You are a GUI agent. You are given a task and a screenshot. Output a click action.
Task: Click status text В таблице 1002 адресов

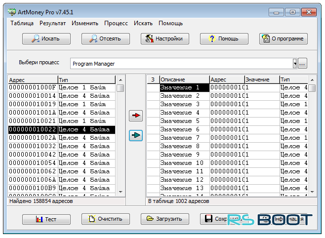178,201
